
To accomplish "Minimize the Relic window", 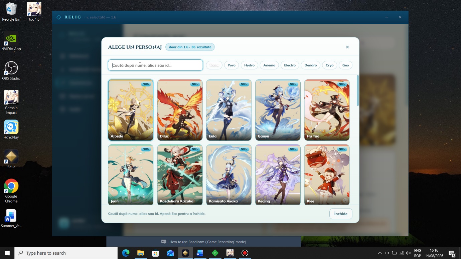I will point(387,17).
